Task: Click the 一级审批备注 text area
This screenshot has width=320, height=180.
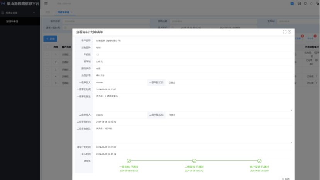Action: 193,103
